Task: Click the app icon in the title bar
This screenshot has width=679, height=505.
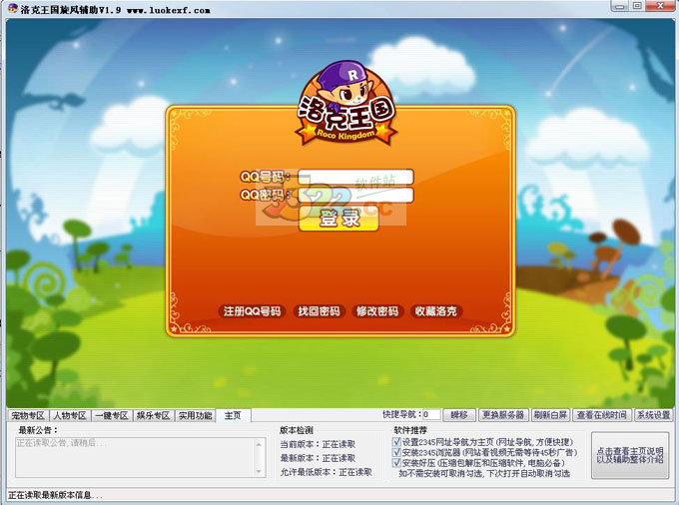Action: [11, 10]
